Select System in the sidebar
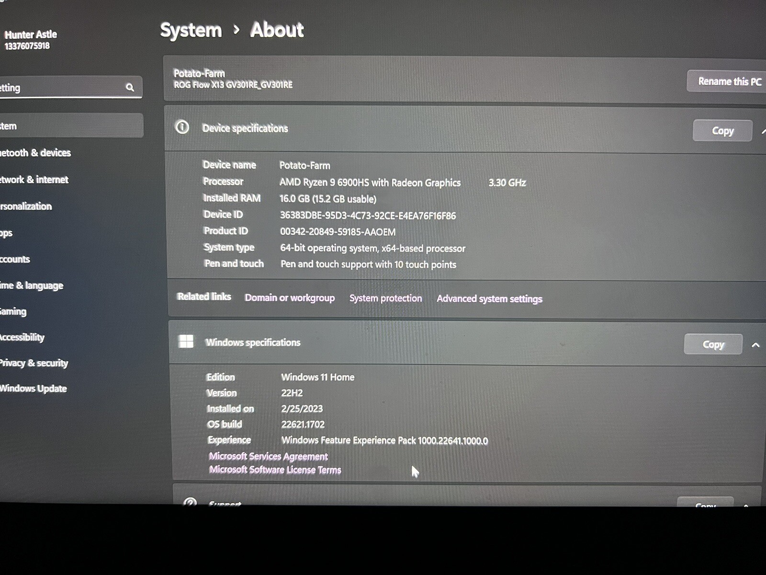 pyautogui.click(x=71, y=126)
